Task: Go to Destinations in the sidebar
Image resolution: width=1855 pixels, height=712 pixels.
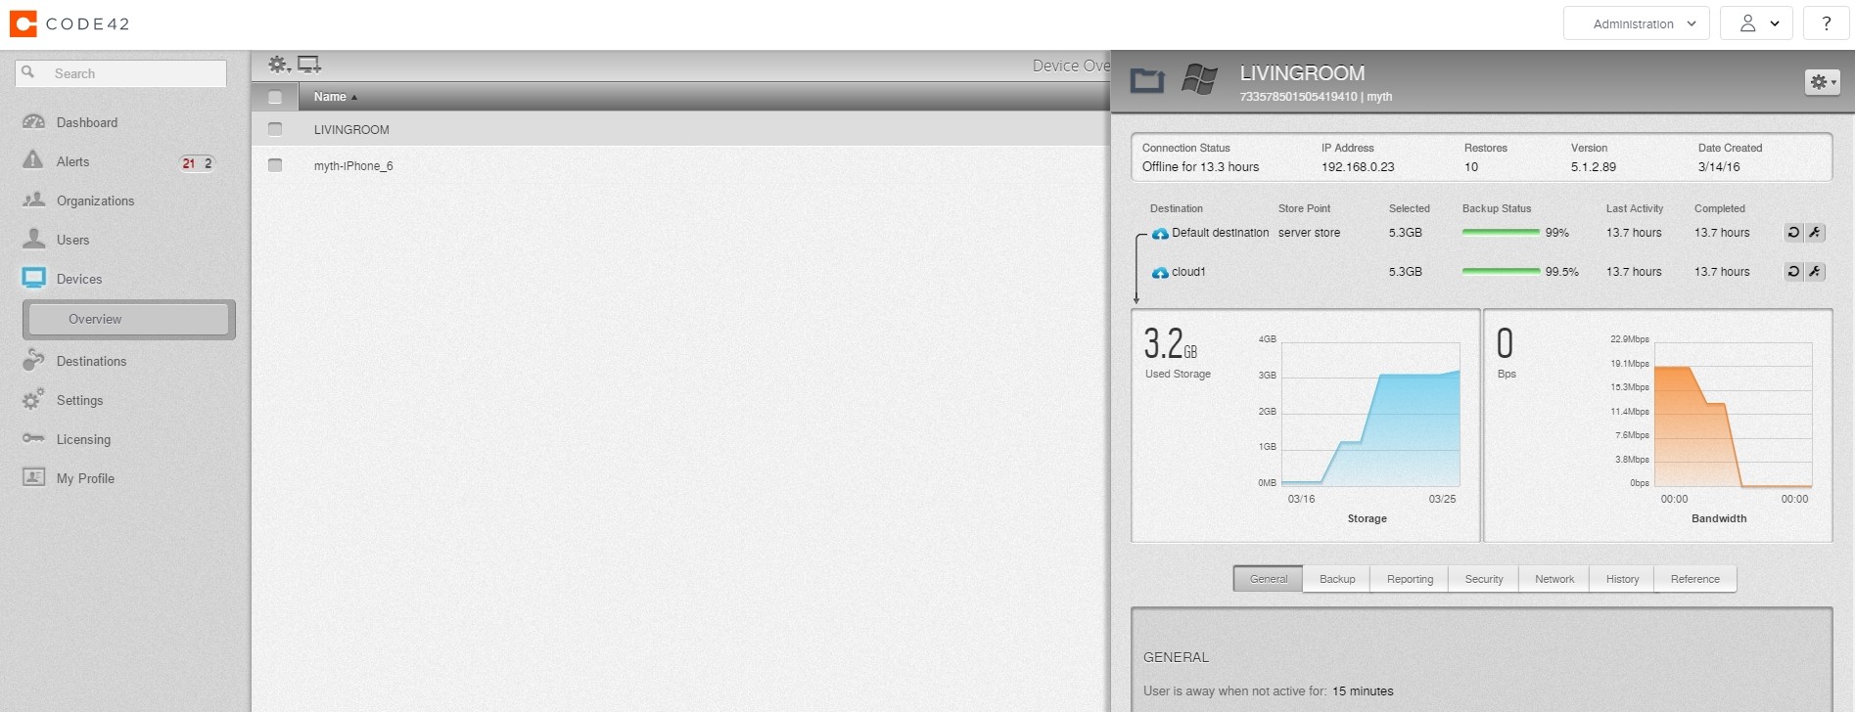Action: (91, 361)
